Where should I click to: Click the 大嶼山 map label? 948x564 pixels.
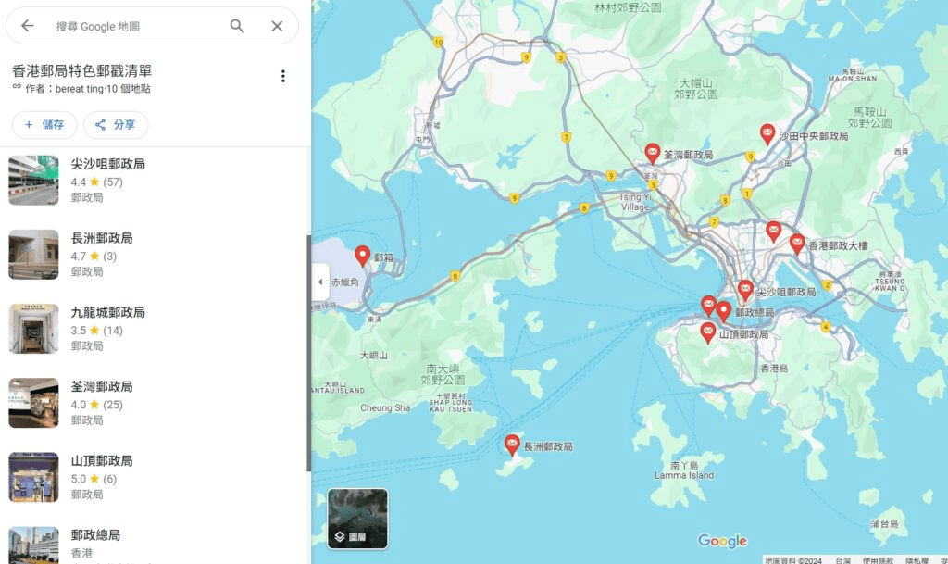pos(374,356)
